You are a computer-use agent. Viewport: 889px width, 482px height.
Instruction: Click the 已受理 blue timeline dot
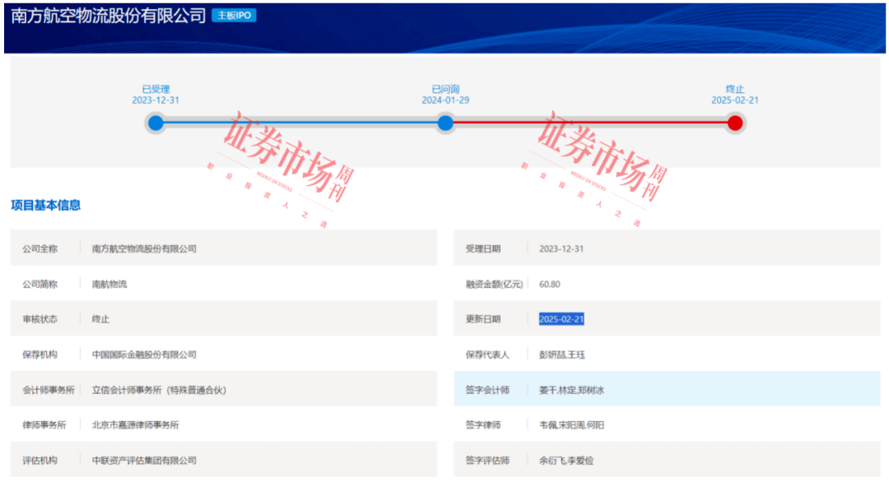(x=156, y=123)
